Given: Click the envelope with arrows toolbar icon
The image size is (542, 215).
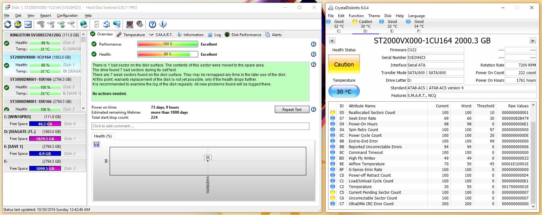Looking at the screenshot, I should tap(106, 24).
